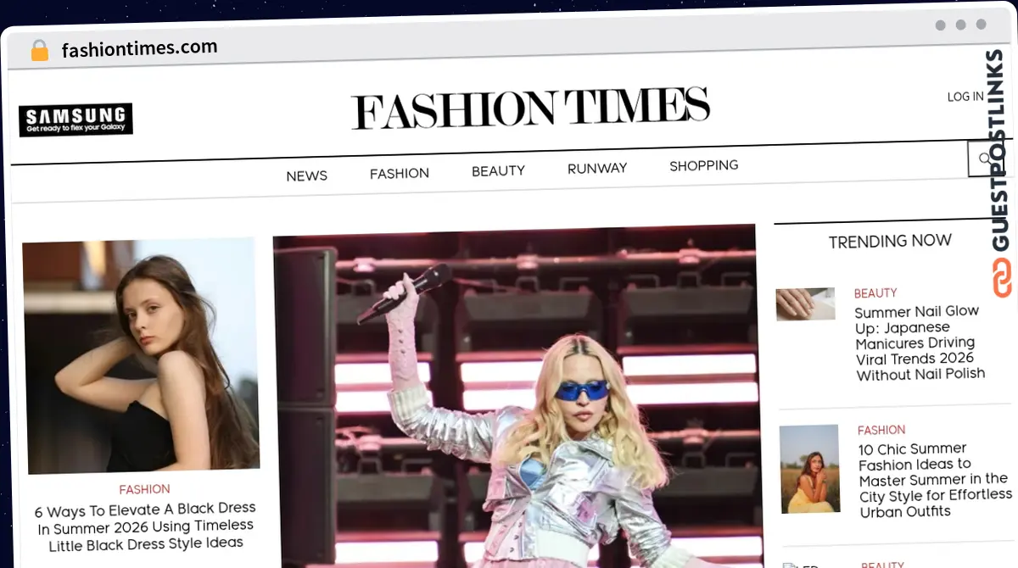Open 'Summer Nail Glow Up' article
The height and width of the screenshot is (568, 1018).
920,342
